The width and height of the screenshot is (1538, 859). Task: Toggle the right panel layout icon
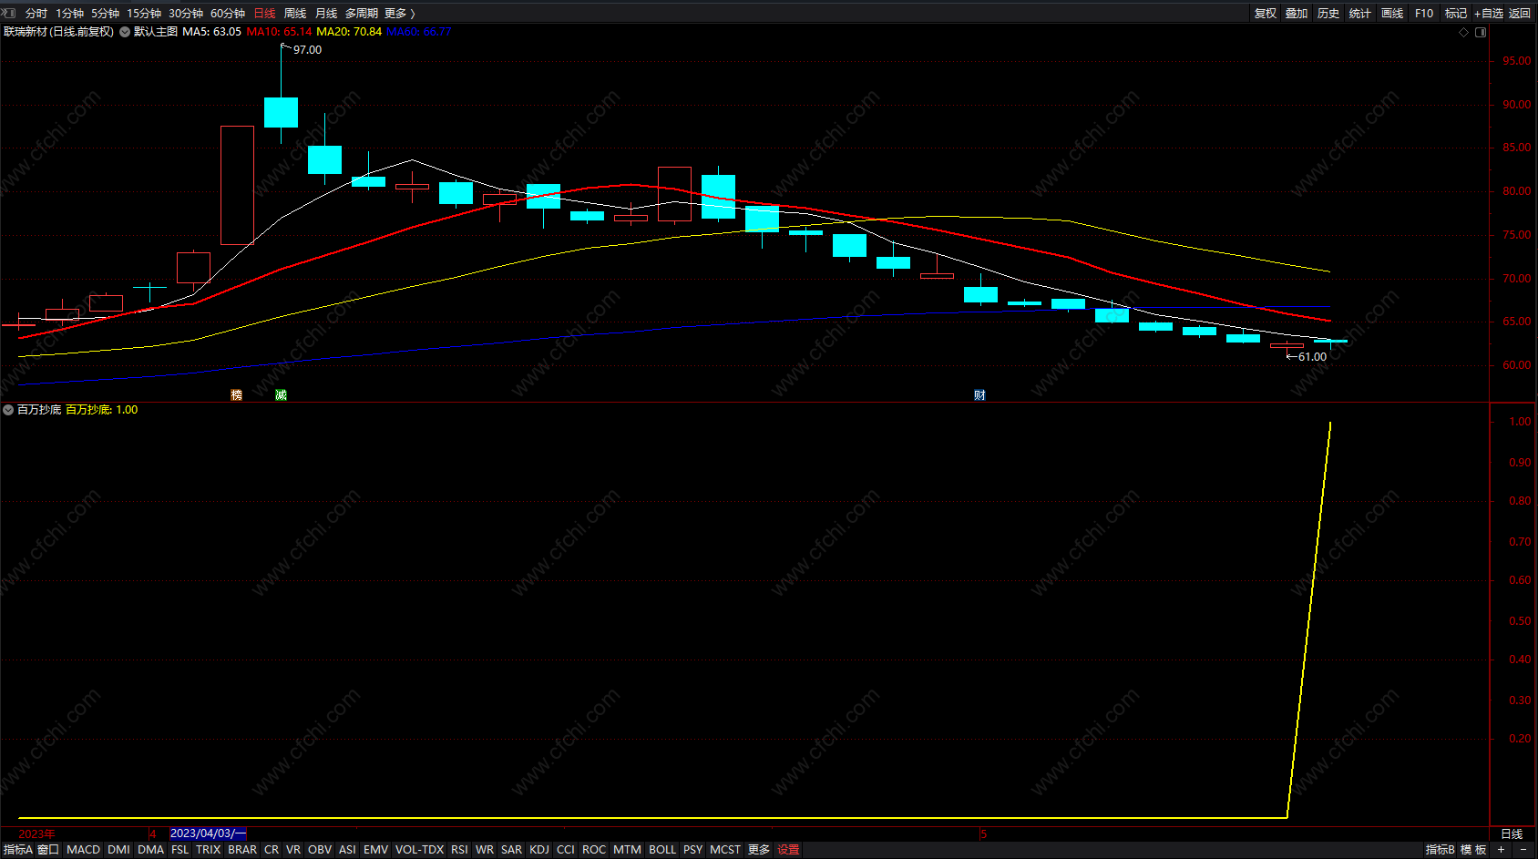(1481, 32)
